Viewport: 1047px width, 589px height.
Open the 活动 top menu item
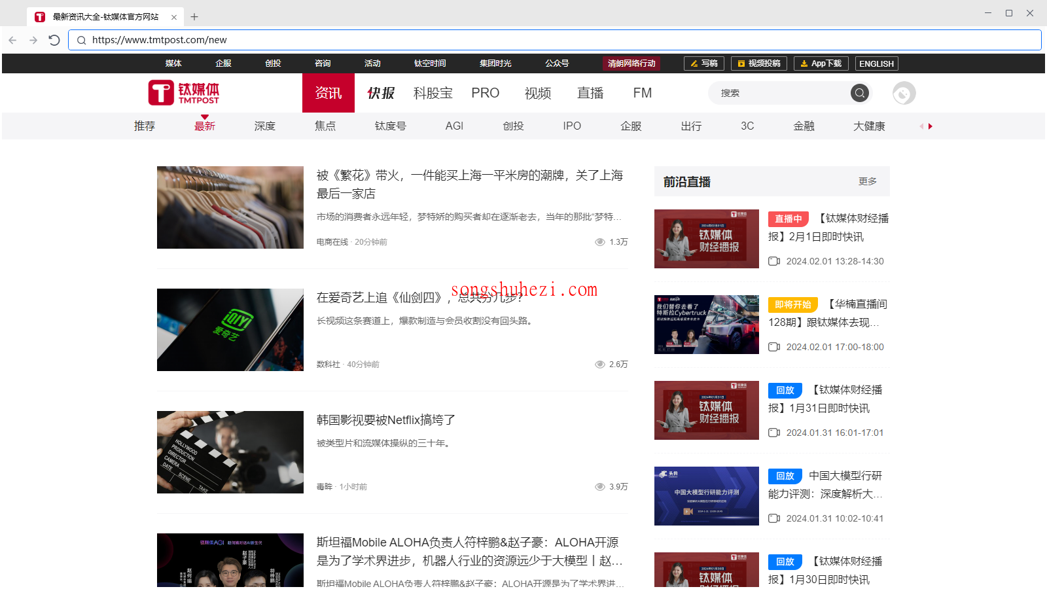(x=372, y=63)
